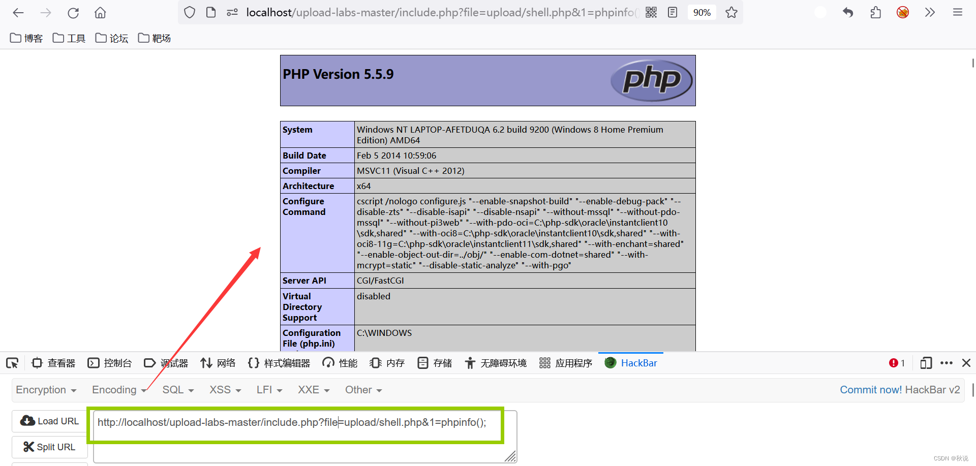Go back to the previous page
976x466 pixels.
(18, 13)
